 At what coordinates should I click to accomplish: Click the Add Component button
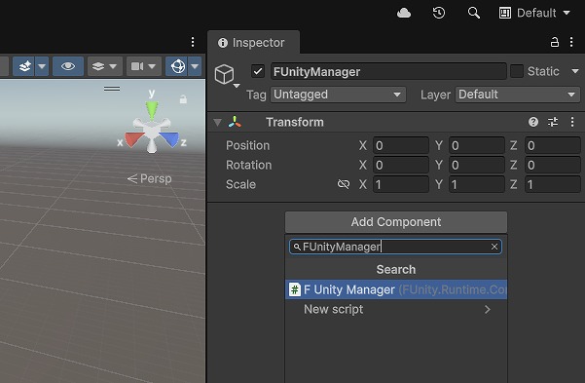[396, 222]
